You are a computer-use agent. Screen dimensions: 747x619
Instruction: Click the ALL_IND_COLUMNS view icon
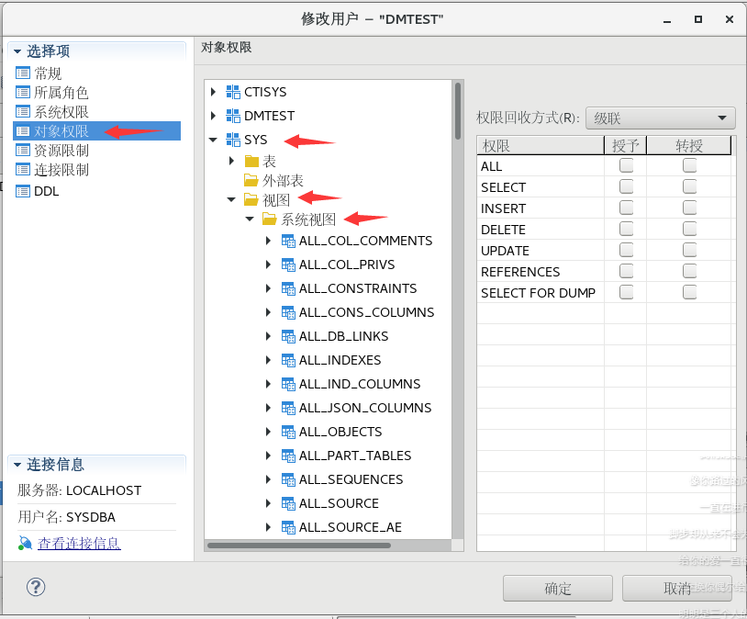pyautogui.click(x=288, y=384)
